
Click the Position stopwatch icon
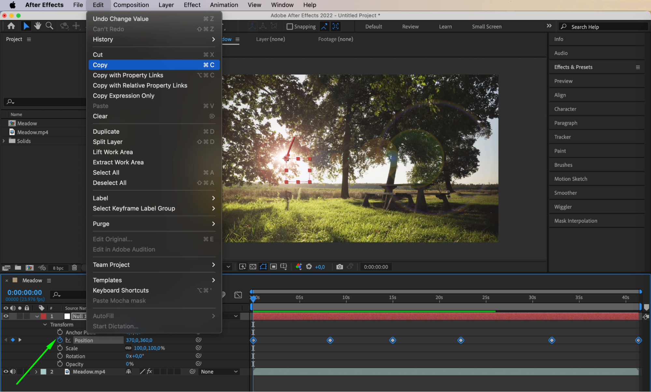tap(60, 340)
